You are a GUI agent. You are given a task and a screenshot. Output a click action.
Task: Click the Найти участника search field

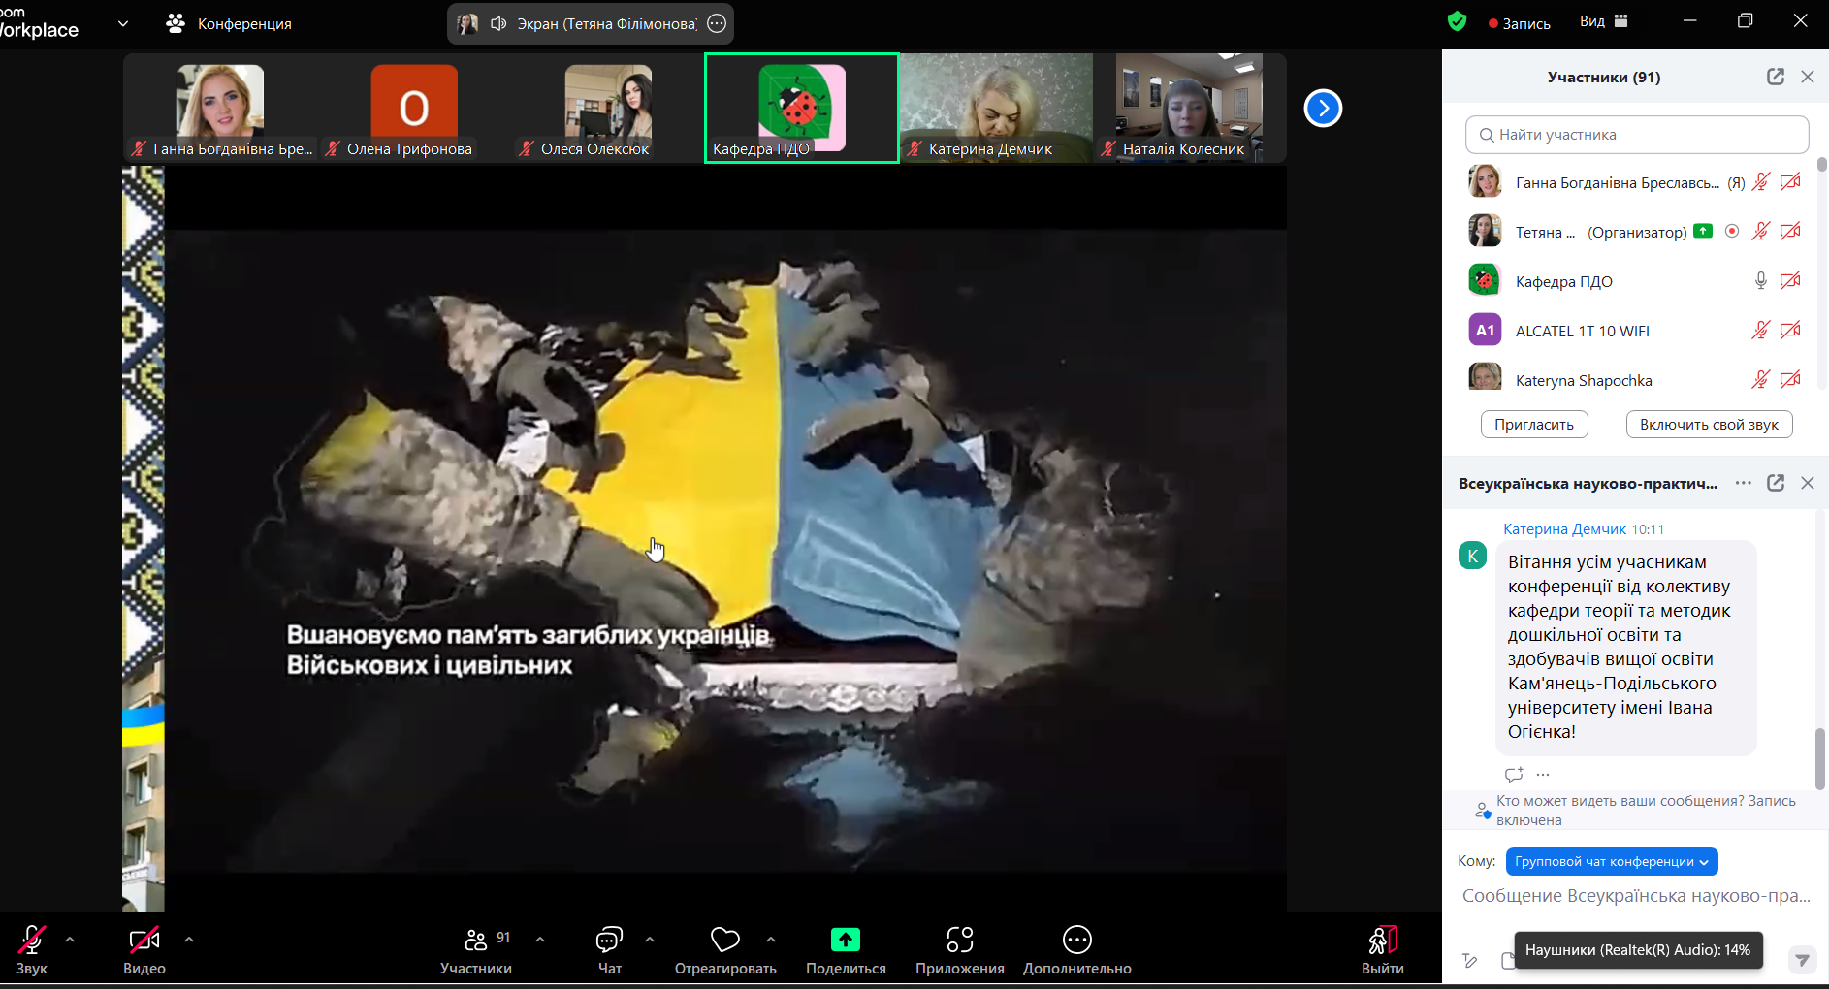pyautogui.click(x=1637, y=135)
